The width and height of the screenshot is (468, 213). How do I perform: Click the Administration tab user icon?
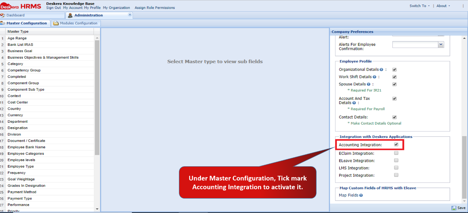[x=70, y=15]
